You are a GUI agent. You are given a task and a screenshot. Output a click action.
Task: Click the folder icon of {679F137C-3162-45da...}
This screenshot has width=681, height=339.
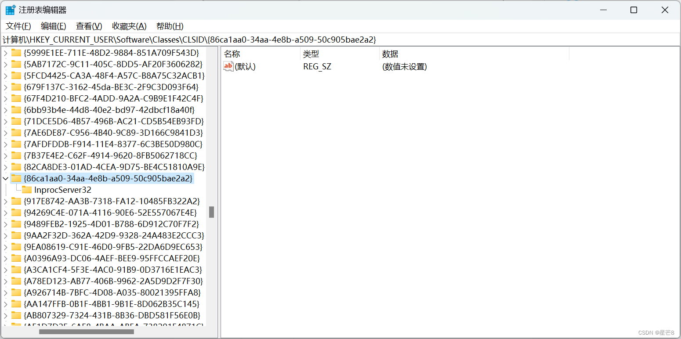(16, 87)
